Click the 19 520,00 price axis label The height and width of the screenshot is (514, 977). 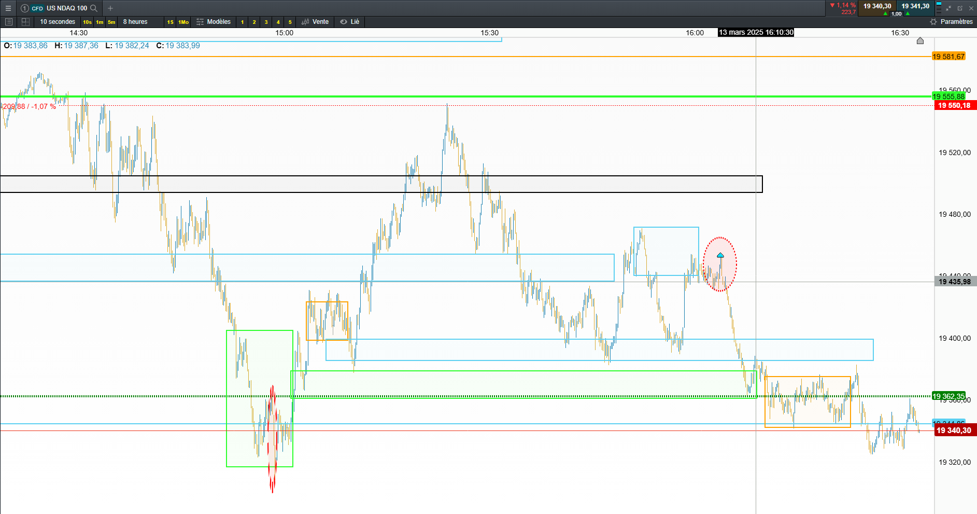tap(955, 152)
